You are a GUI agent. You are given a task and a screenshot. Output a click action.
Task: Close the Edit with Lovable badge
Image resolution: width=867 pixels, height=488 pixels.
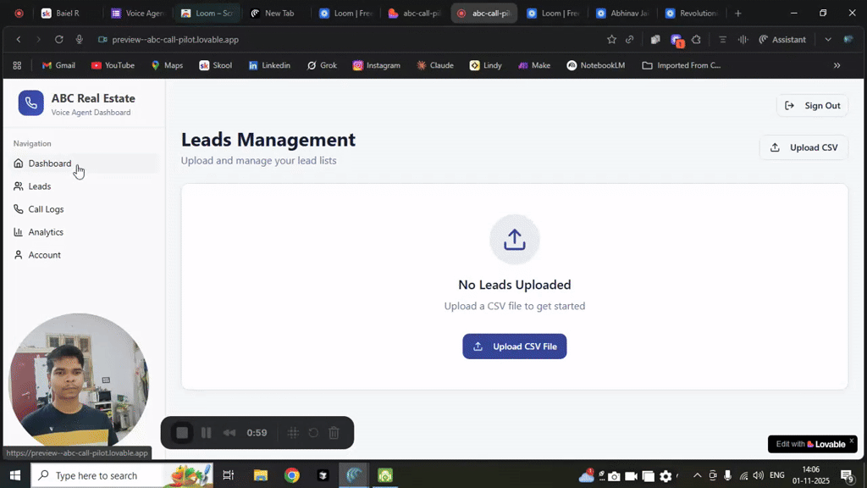click(x=852, y=441)
